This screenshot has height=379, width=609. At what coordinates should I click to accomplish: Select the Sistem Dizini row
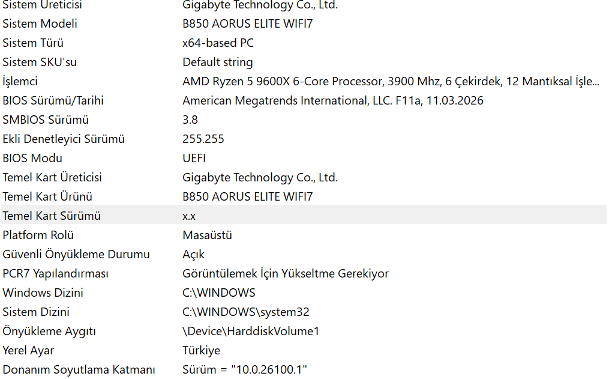[x=304, y=312]
